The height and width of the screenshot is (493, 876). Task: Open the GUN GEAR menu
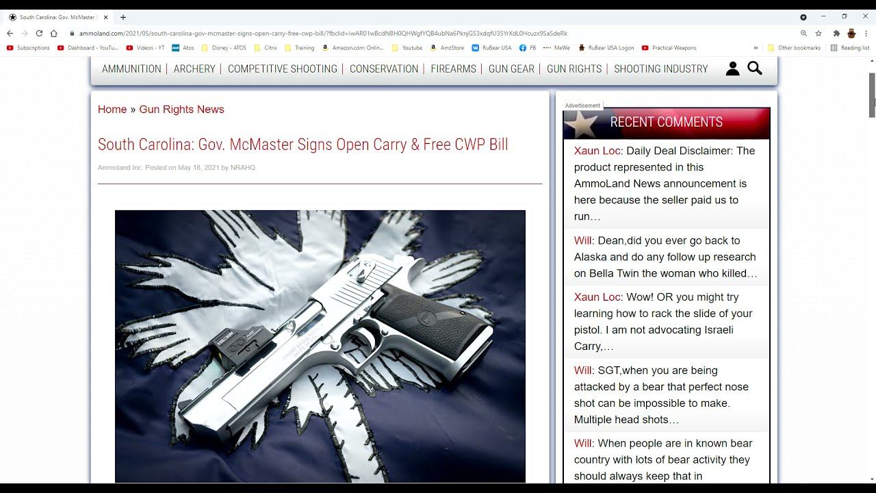pyautogui.click(x=511, y=68)
